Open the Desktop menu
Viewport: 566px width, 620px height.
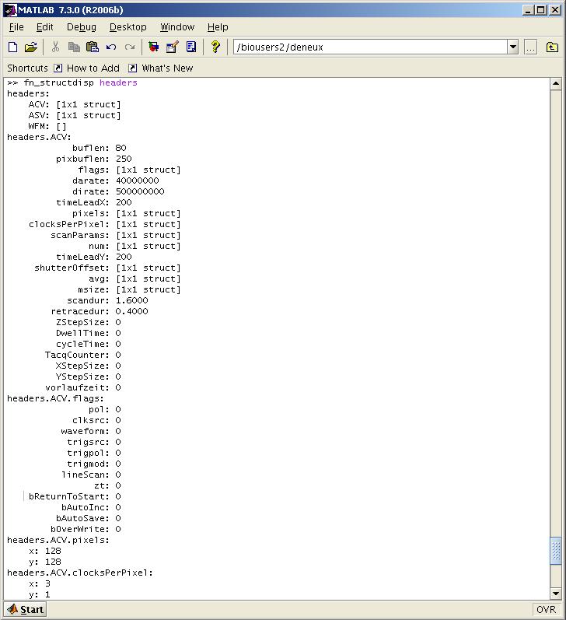coord(128,27)
